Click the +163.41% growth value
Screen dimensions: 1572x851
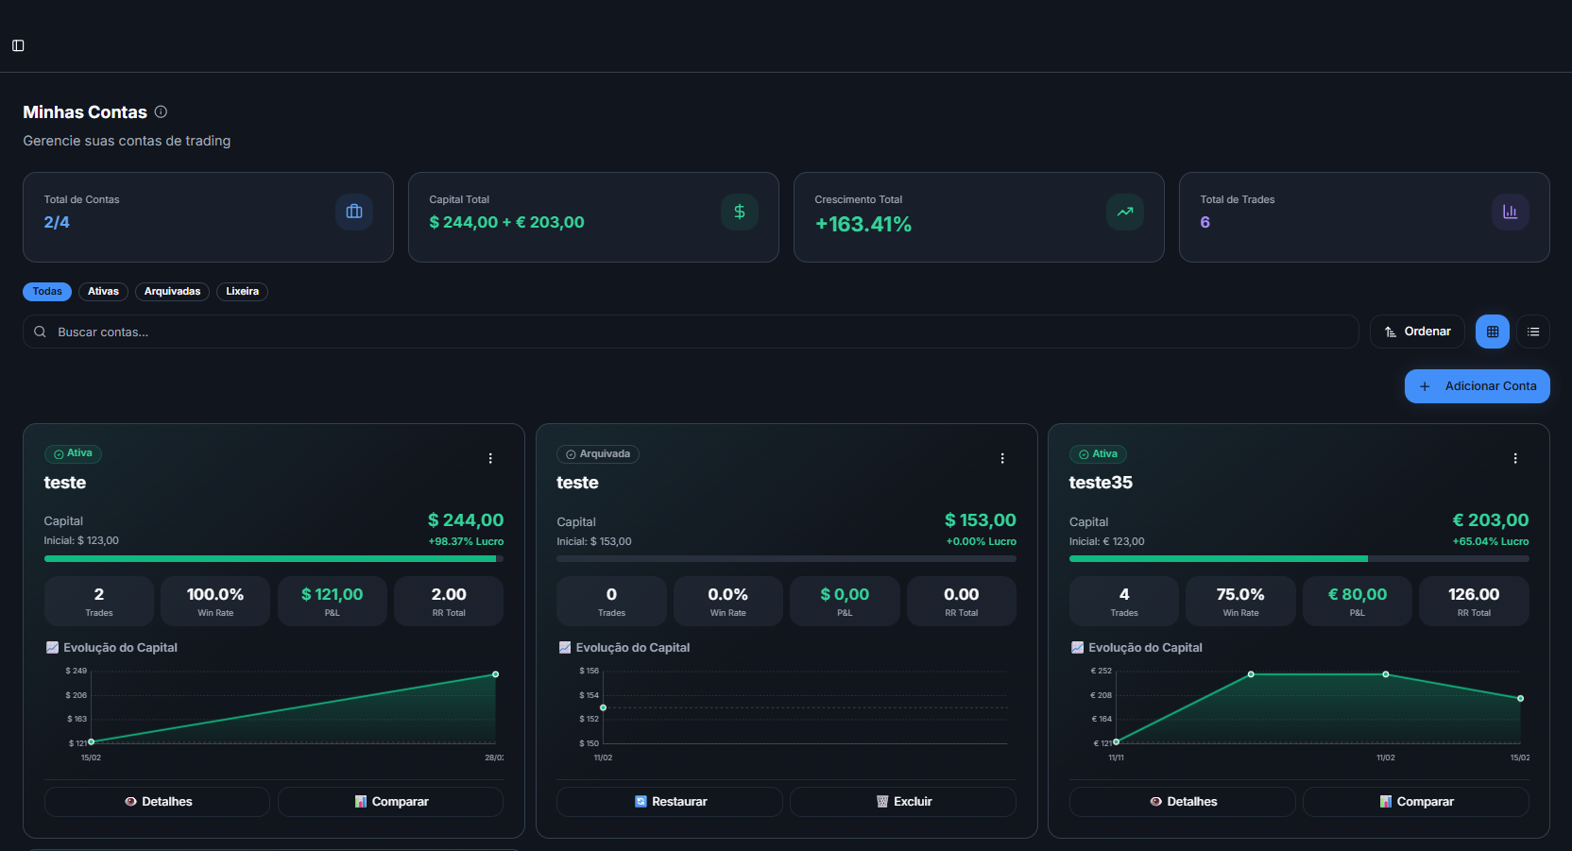pyautogui.click(x=863, y=225)
